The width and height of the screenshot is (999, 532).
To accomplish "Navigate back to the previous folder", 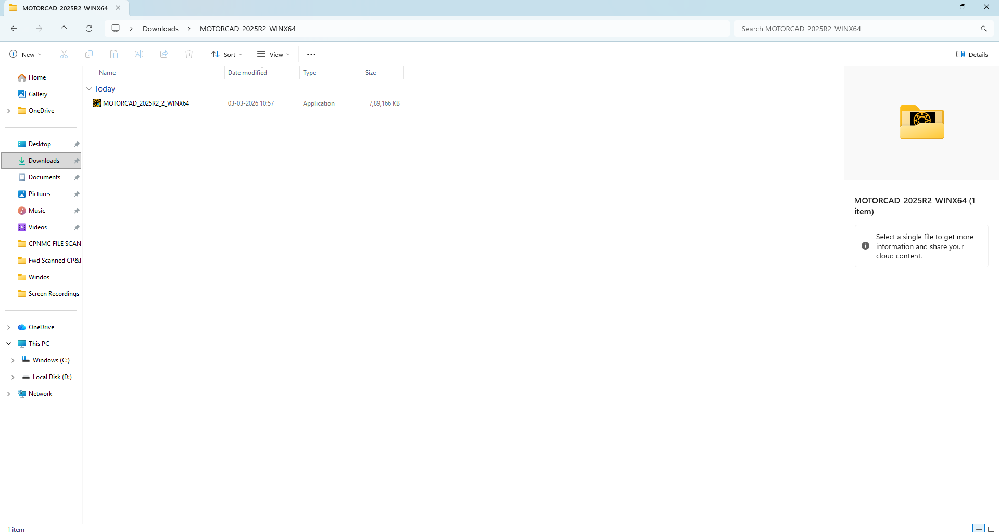I will 14,29.
